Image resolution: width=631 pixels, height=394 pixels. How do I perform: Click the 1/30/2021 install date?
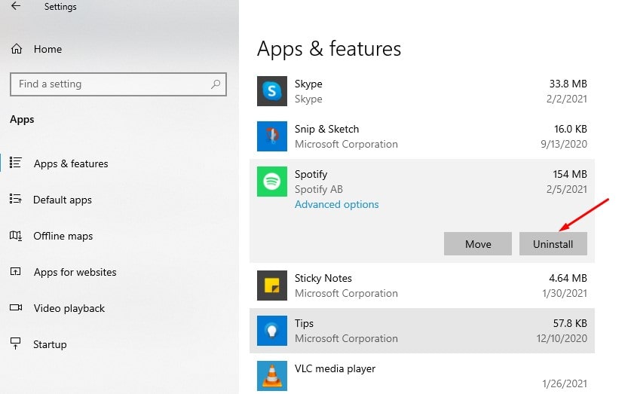click(x=565, y=294)
